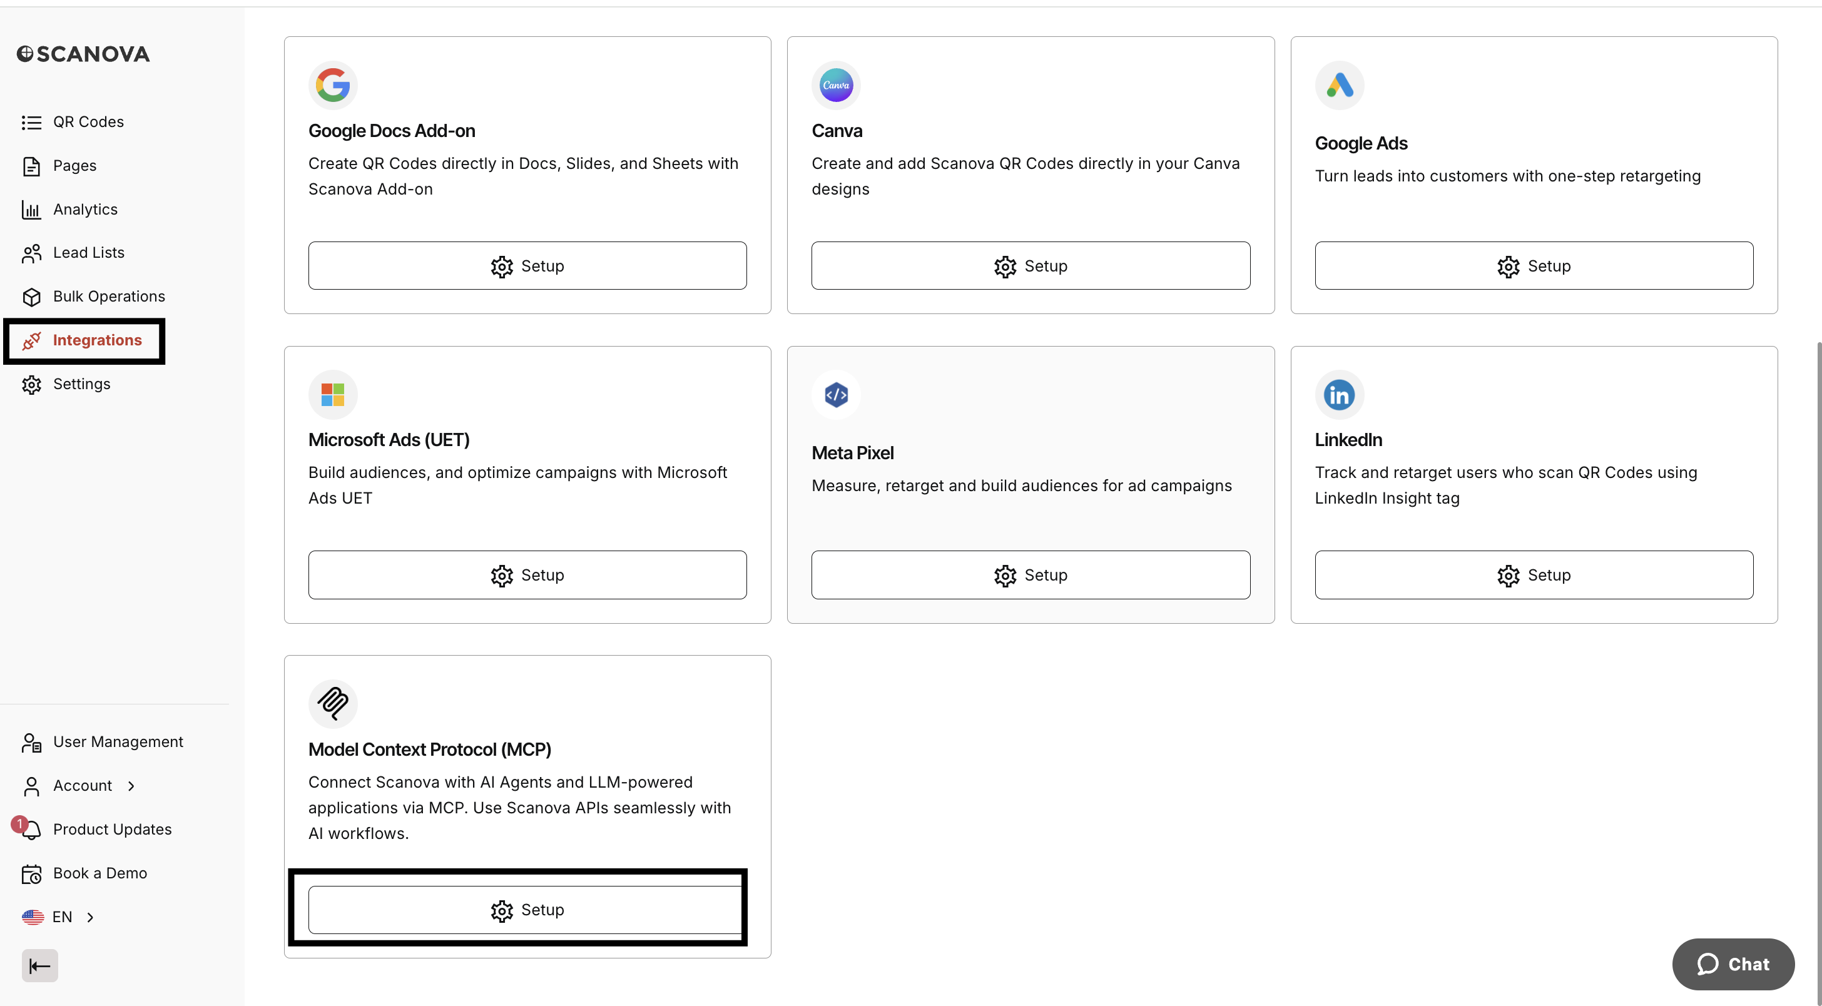Click the Product Updates bell icon

tap(31, 830)
